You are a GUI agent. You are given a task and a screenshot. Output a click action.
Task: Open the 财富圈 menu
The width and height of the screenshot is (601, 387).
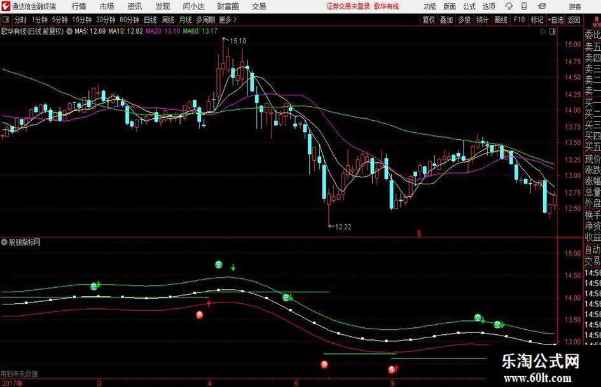(228, 6)
